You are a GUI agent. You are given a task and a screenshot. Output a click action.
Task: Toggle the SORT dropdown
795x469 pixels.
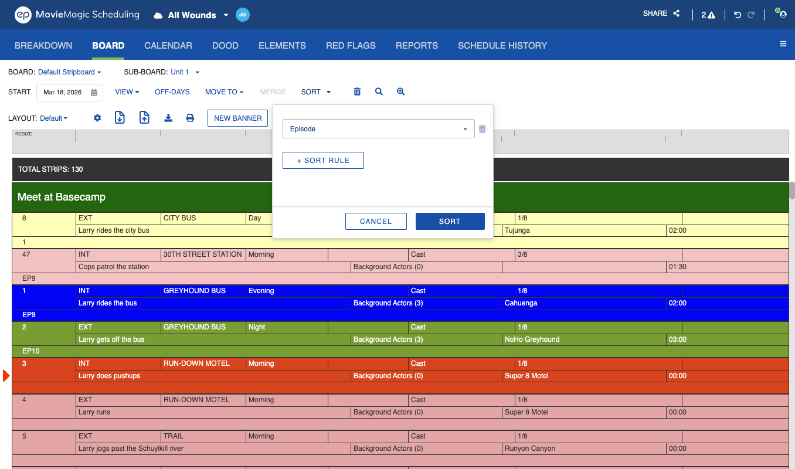(316, 92)
